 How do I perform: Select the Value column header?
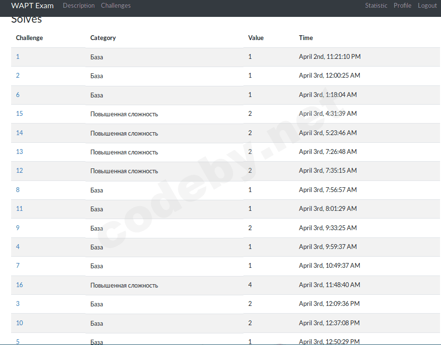coord(256,38)
